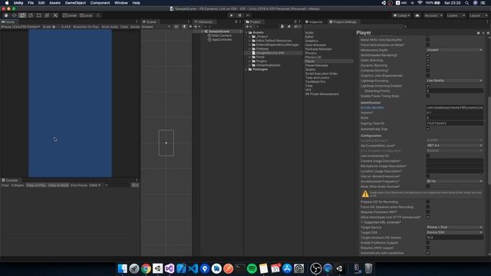The image size is (491, 276).
Task: Toggle Automatically Sign checkbox
Action: click(x=428, y=129)
